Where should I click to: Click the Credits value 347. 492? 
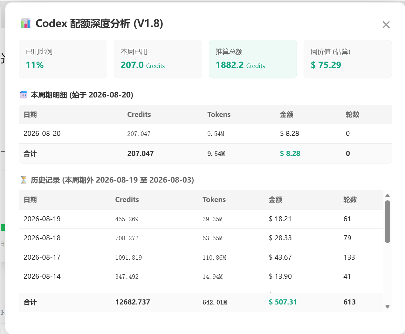(127, 277)
